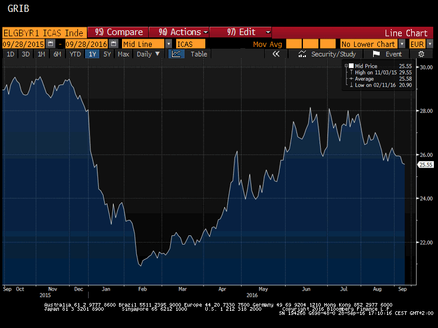Image resolution: width=438 pixels, height=328 pixels.
Task: Open the start date calendar picker
Action: point(50,44)
